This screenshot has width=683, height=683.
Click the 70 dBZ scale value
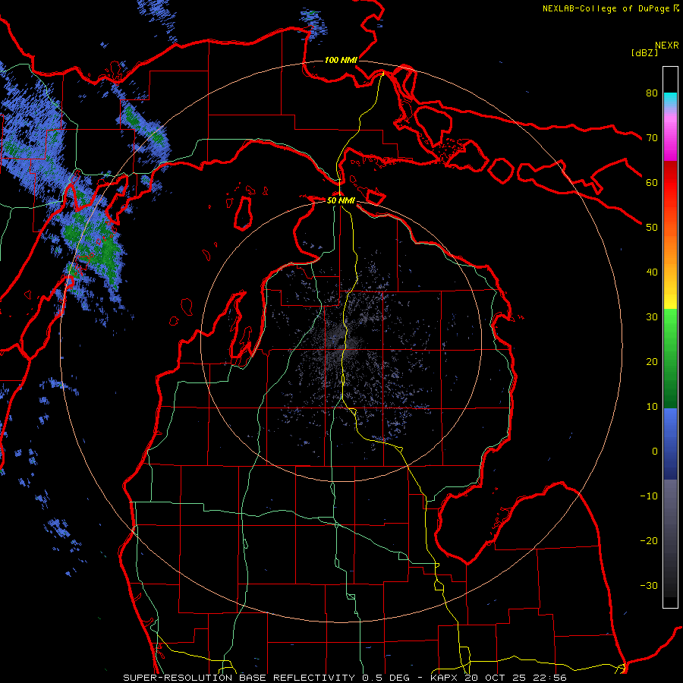pos(652,137)
